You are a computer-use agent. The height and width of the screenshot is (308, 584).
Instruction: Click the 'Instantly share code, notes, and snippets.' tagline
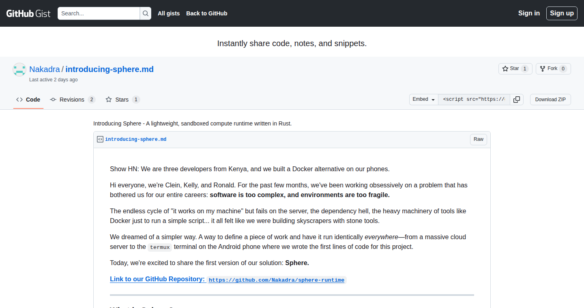pyautogui.click(x=292, y=43)
